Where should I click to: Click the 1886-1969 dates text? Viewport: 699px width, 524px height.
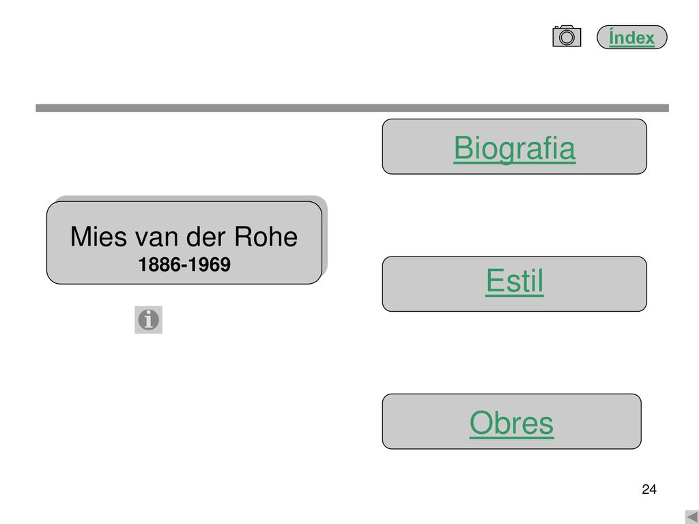click(184, 265)
